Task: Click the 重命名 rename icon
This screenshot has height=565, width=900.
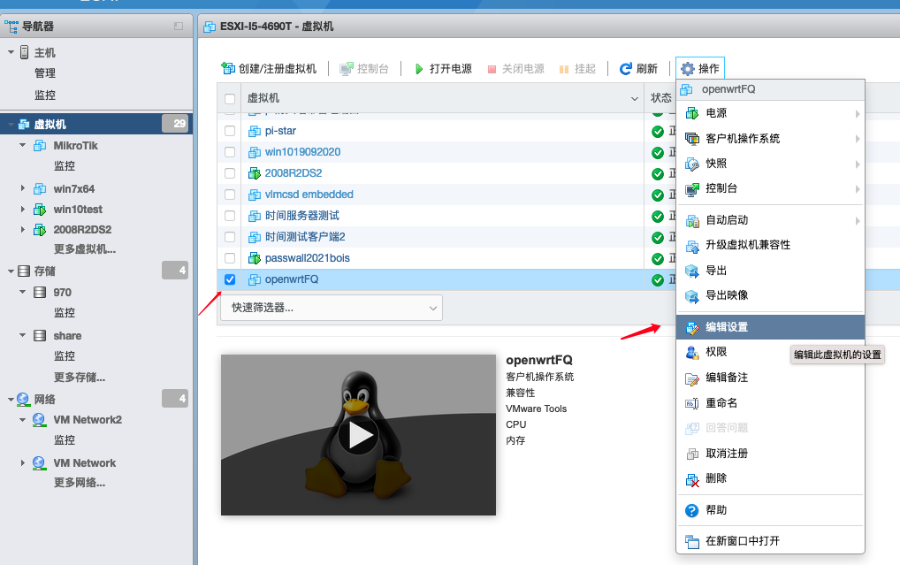Action: click(x=692, y=404)
